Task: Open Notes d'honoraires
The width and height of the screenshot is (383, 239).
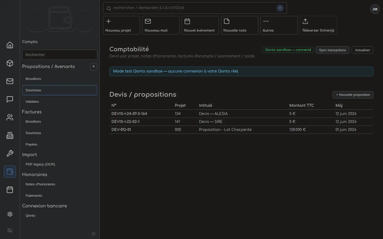Action: [60, 184]
